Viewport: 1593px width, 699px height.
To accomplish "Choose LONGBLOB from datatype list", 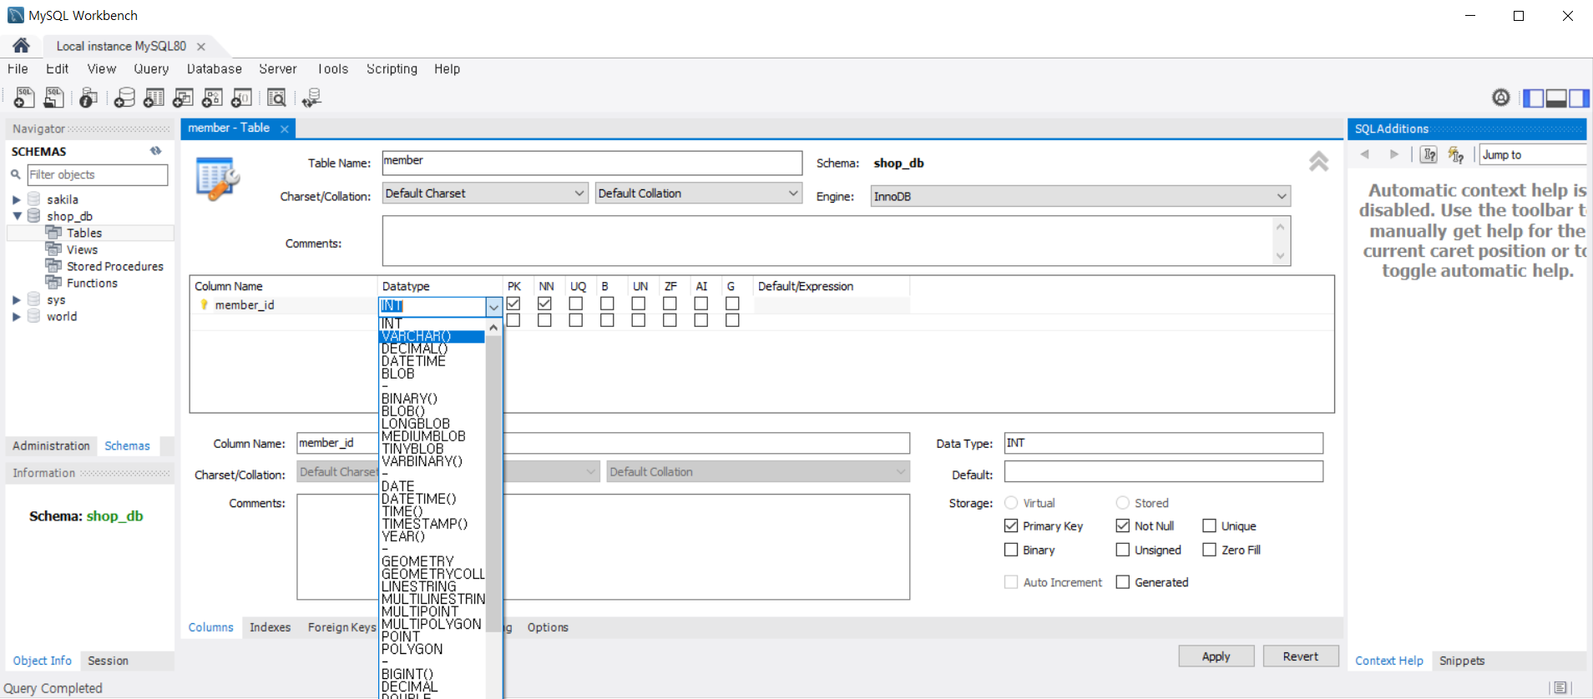I will pyautogui.click(x=432, y=424).
